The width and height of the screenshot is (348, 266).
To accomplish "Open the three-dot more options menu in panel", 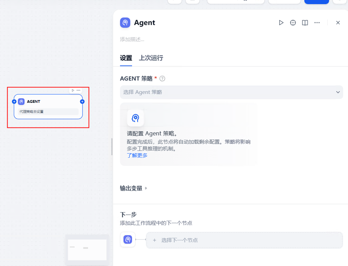I will [x=317, y=23].
